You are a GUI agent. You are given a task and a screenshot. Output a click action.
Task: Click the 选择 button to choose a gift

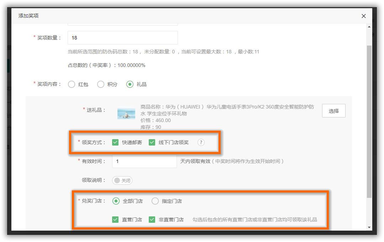tap(333, 111)
